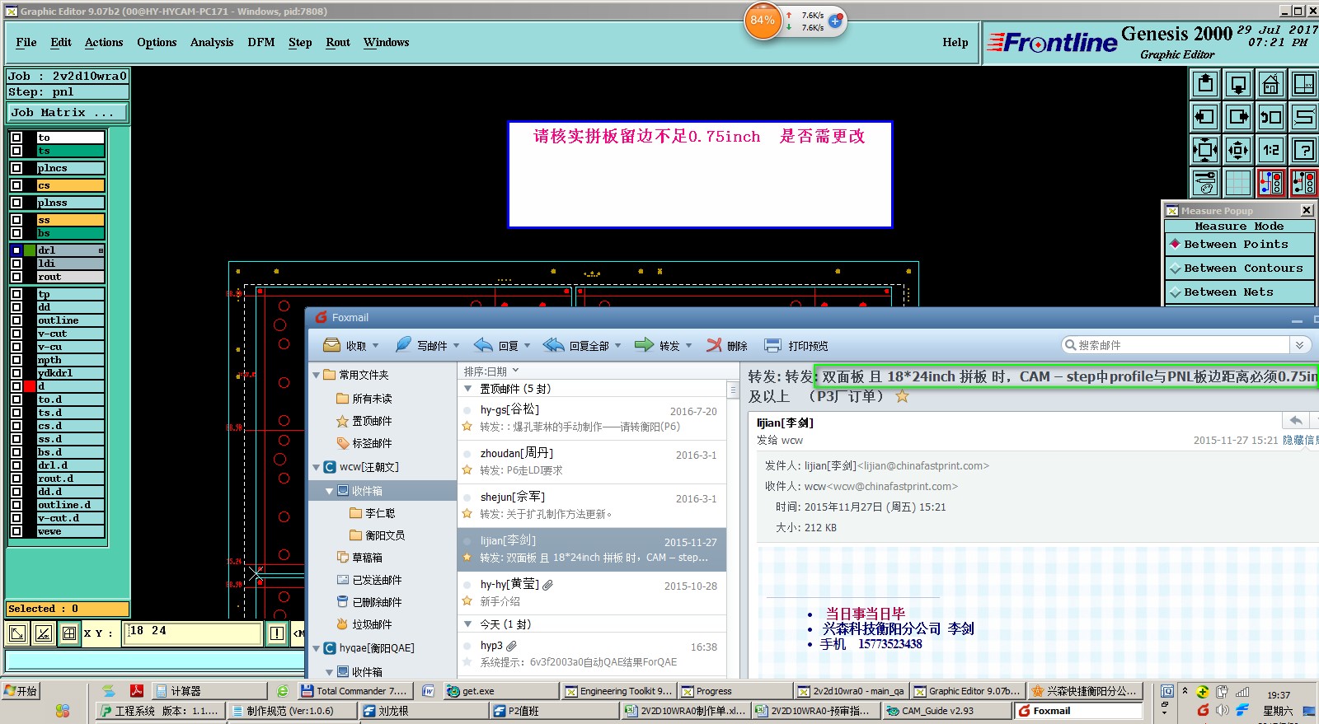This screenshot has height=724, width=1319.
Task: Open the email from hy-hy[黄莹]
Action: 591,593
